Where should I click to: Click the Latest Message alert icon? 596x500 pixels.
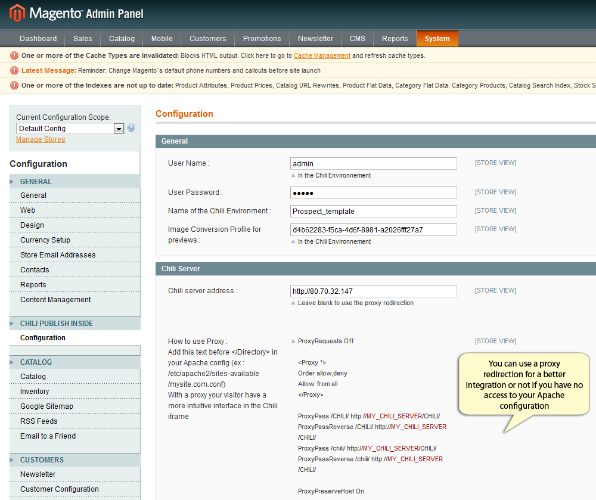14,70
